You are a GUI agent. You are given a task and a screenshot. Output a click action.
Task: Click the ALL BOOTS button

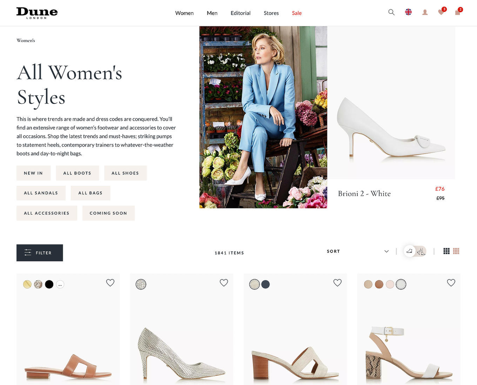[x=78, y=173]
